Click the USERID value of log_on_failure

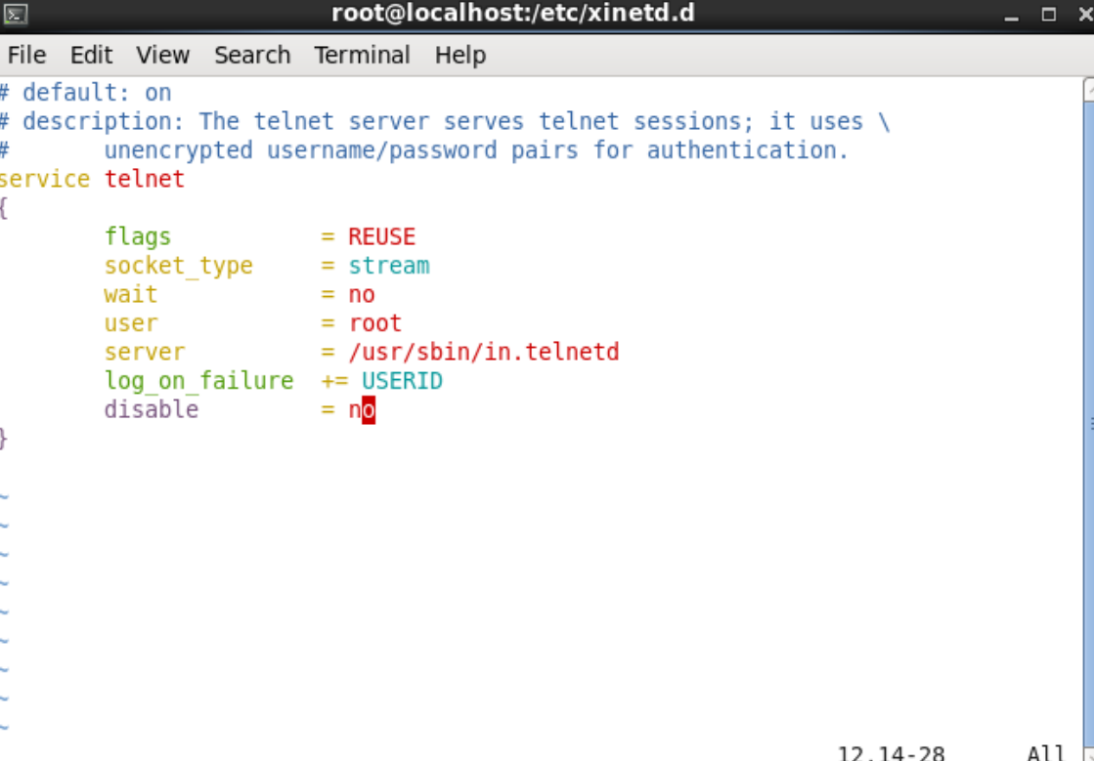coord(402,381)
